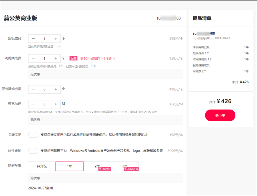Open the 买10个成员以上9.5折 promotion link
This screenshot has height=196, width=257.
[x=96, y=58]
